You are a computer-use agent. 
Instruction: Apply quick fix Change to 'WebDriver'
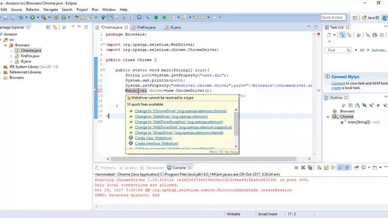point(171,116)
